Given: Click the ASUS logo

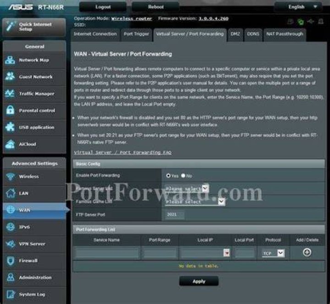Looking at the screenshot, I should [x=21, y=7].
